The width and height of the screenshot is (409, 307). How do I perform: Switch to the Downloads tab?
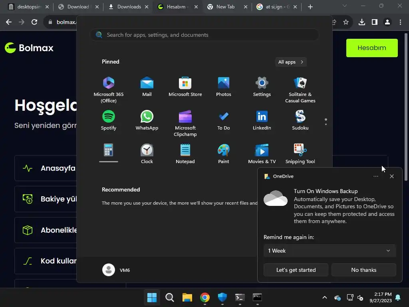[x=129, y=7]
